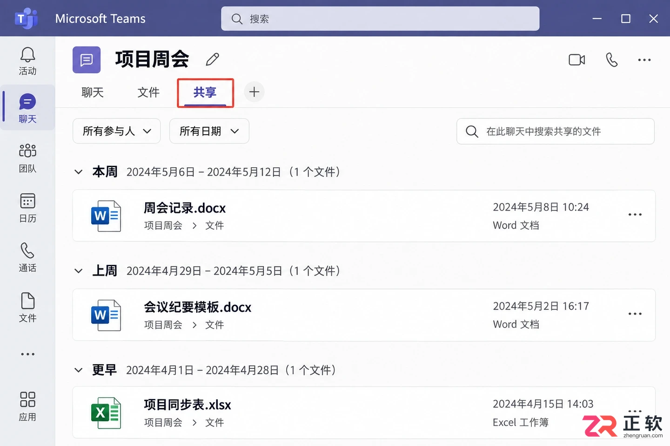Open more options for 周会记录.docx
The height and width of the screenshot is (446, 670).
[635, 215]
